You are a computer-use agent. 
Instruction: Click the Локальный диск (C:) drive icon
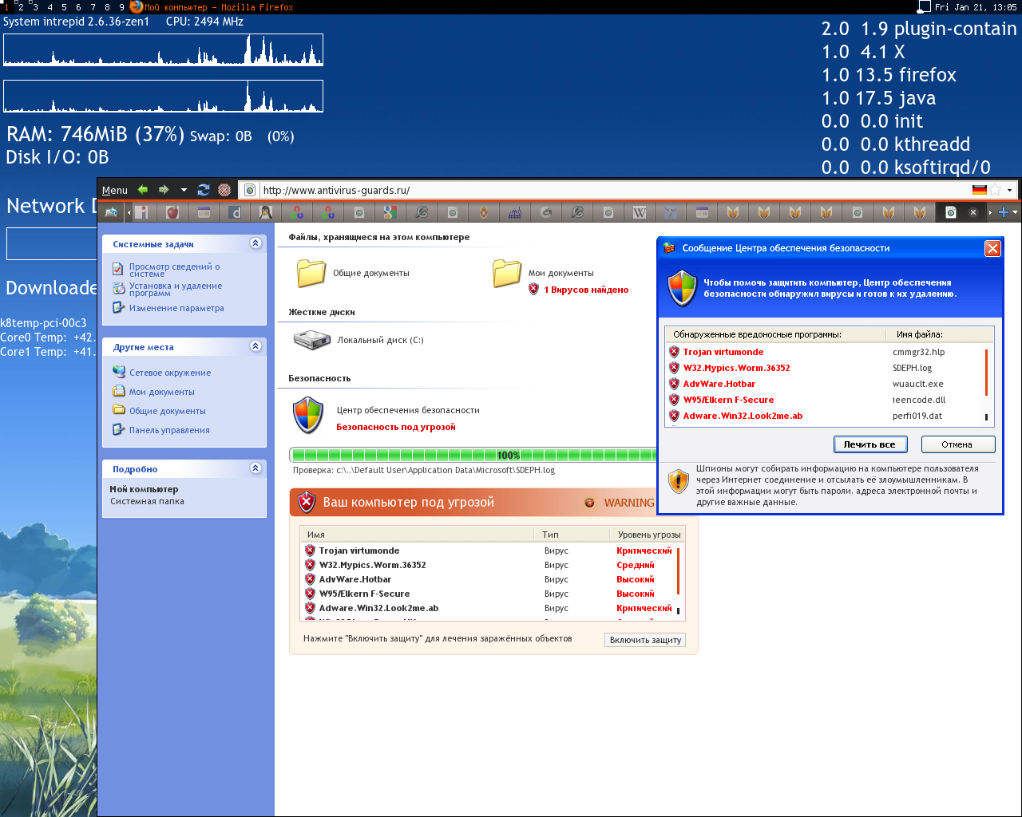[312, 341]
